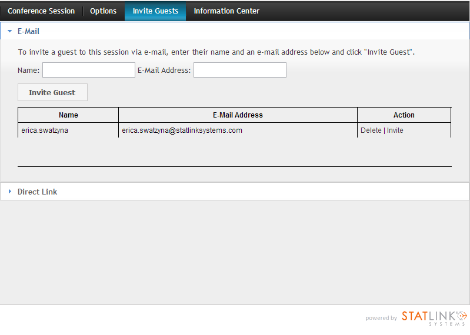This screenshot has width=470, height=335.
Task: Click the E-Mail Address column header
Action: [238, 115]
